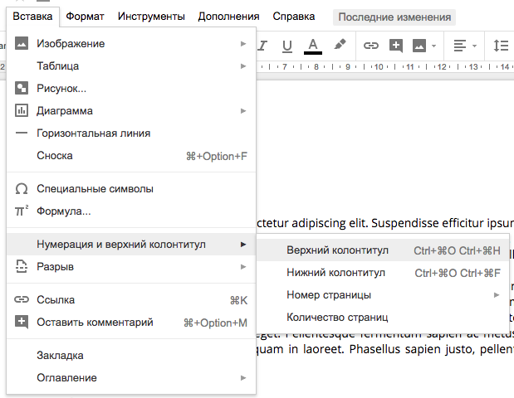
Task: Open the text color picker
Action: (313, 45)
